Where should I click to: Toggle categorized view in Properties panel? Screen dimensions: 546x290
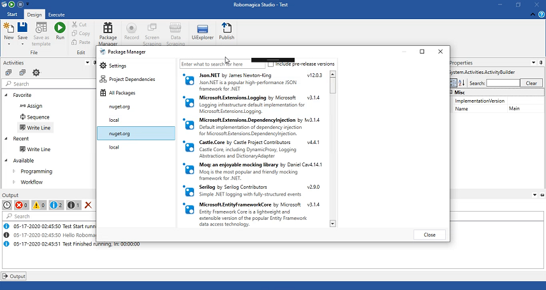[x=453, y=83]
